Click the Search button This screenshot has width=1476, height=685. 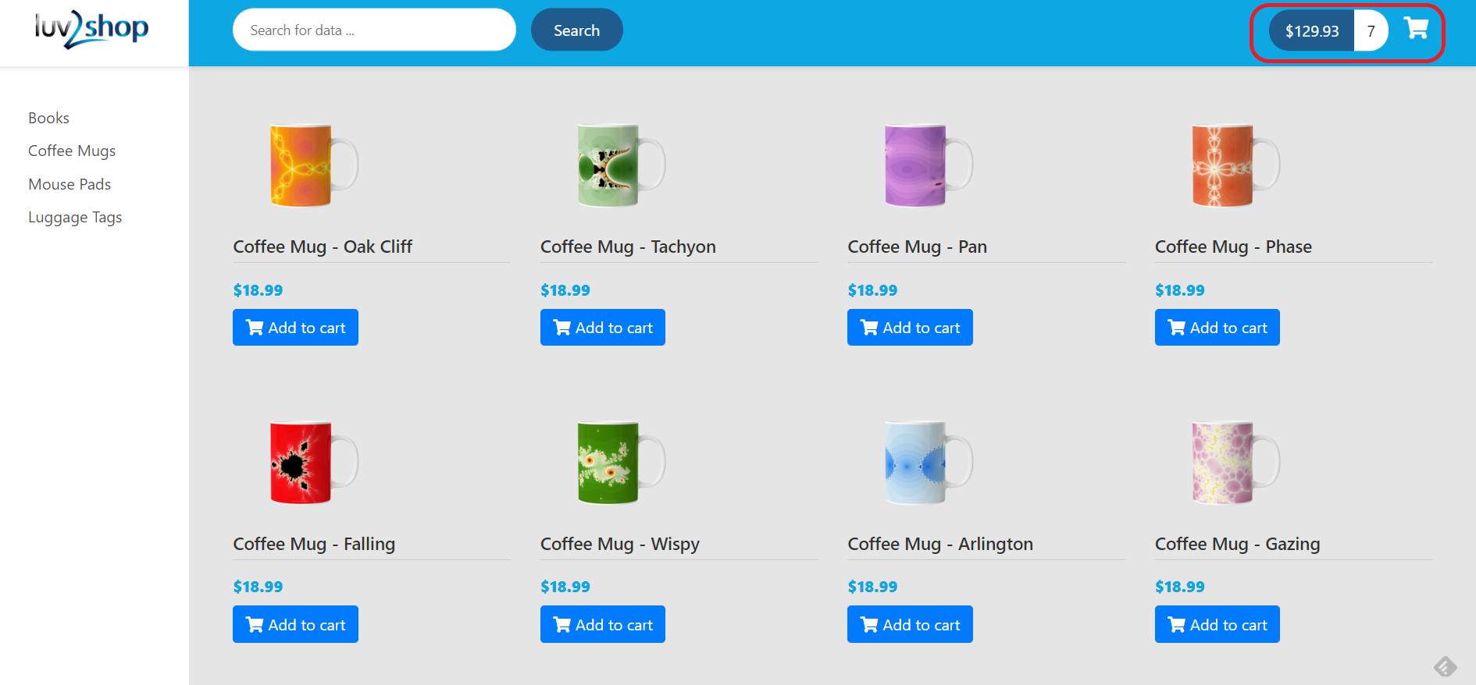pyautogui.click(x=576, y=30)
